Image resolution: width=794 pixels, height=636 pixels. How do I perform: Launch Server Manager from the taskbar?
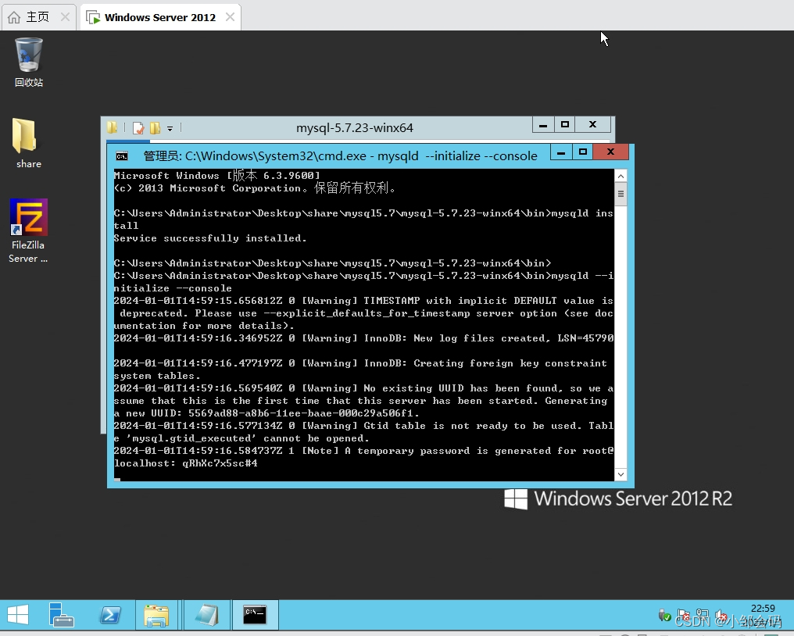click(61, 615)
